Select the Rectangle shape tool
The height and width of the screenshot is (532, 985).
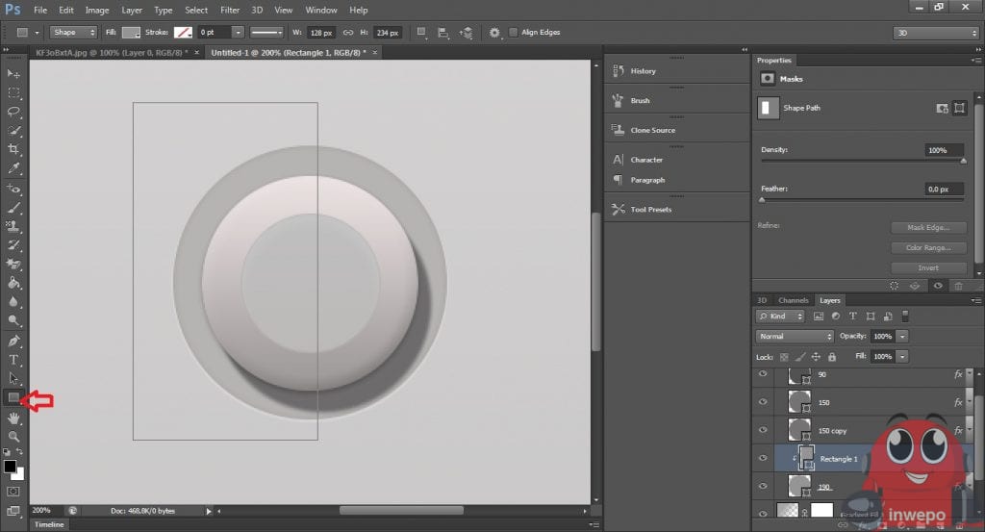point(13,397)
